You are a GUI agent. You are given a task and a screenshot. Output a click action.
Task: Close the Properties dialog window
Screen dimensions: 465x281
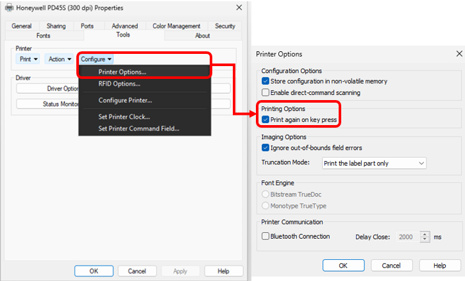(x=239, y=8)
